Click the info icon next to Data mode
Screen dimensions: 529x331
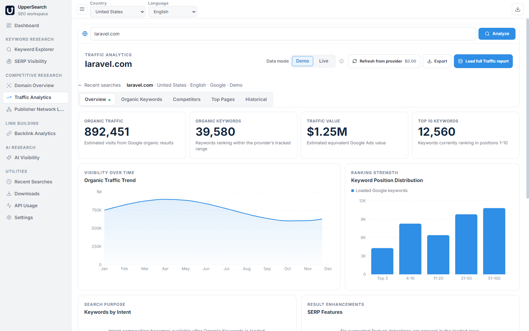tap(342, 61)
